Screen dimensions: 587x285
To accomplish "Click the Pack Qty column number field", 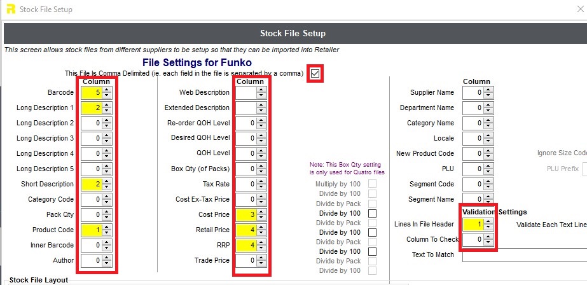I will [92, 214].
